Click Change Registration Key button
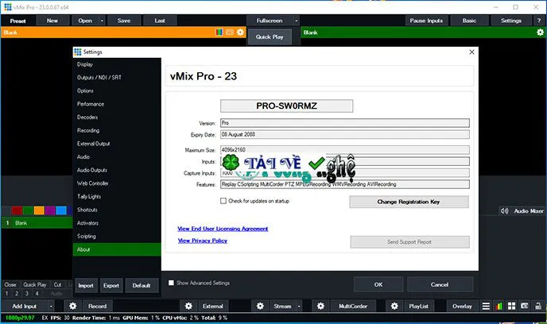Viewport: 547px width, 324px height. [x=409, y=202]
